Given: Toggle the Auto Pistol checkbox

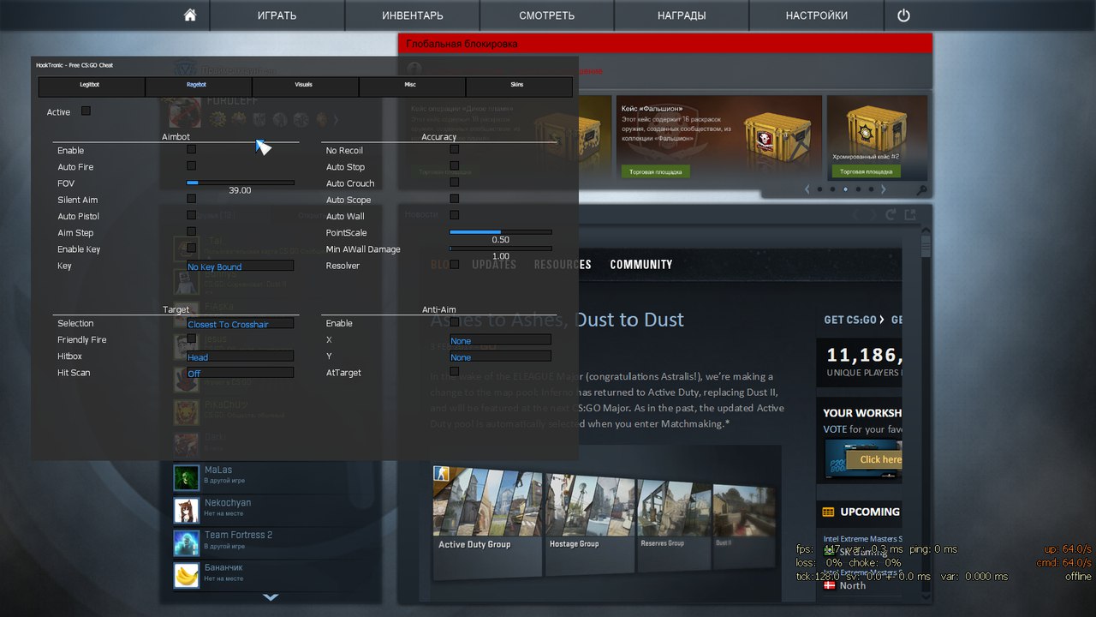Looking at the screenshot, I should coord(191,215).
